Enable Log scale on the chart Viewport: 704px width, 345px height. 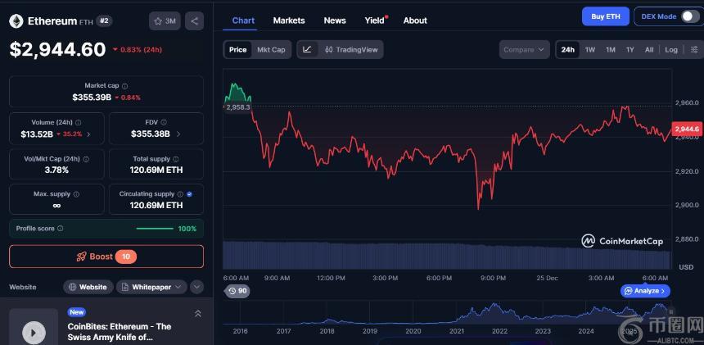(671, 50)
